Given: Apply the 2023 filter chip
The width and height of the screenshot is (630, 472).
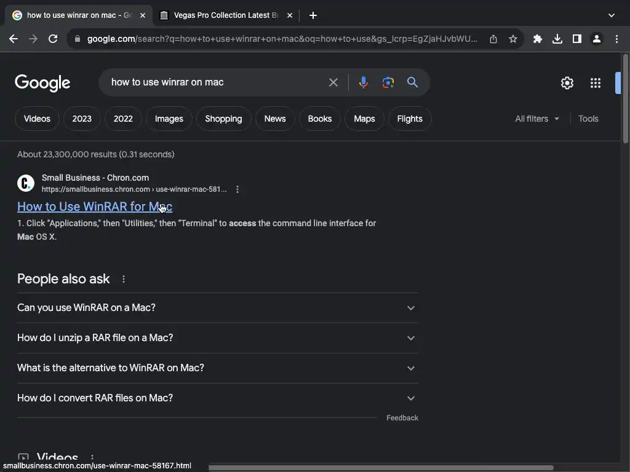Looking at the screenshot, I should [x=82, y=119].
